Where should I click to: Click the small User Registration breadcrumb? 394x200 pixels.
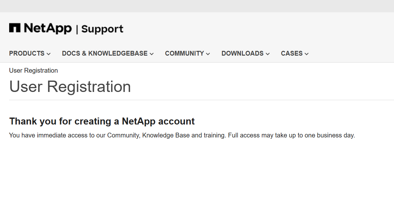click(x=34, y=70)
